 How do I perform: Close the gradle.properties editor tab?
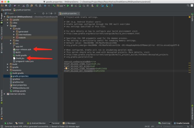pyautogui.click(x=78, y=13)
